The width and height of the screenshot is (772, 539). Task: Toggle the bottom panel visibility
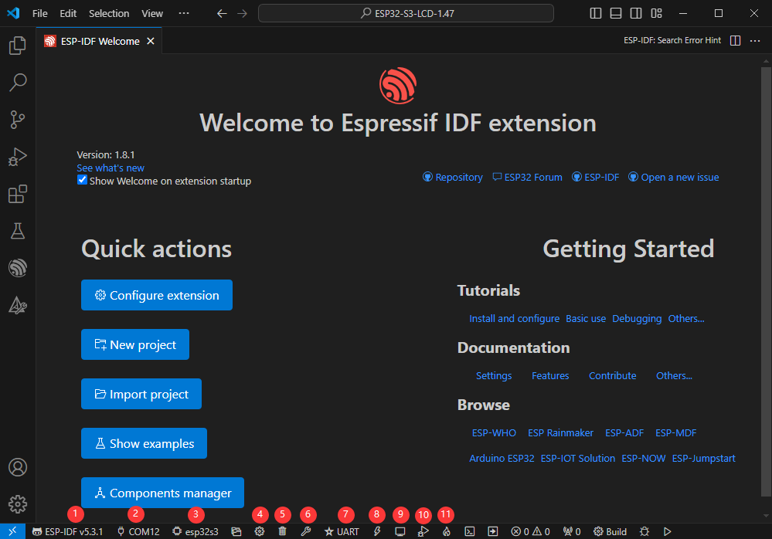pyautogui.click(x=616, y=13)
